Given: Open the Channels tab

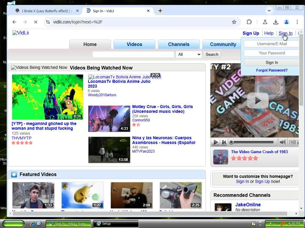Looking at the screenshot, I should click(x=179, y=45).
